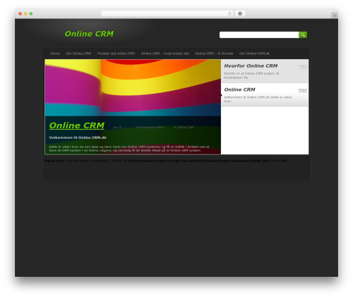Open the Om Online-CRM.dk menu item
The height and width of the screenshot is (298, 353).
tap(254, 54)
